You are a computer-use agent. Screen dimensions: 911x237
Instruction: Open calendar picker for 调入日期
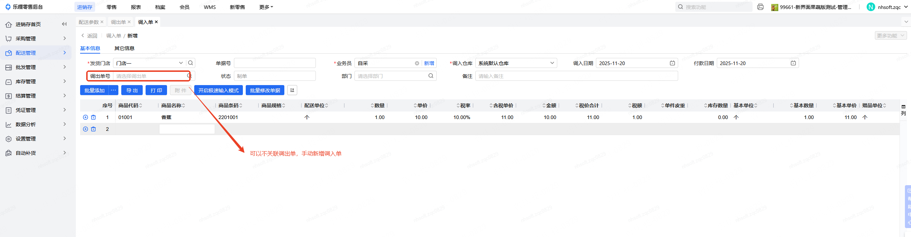coord(672,63)
